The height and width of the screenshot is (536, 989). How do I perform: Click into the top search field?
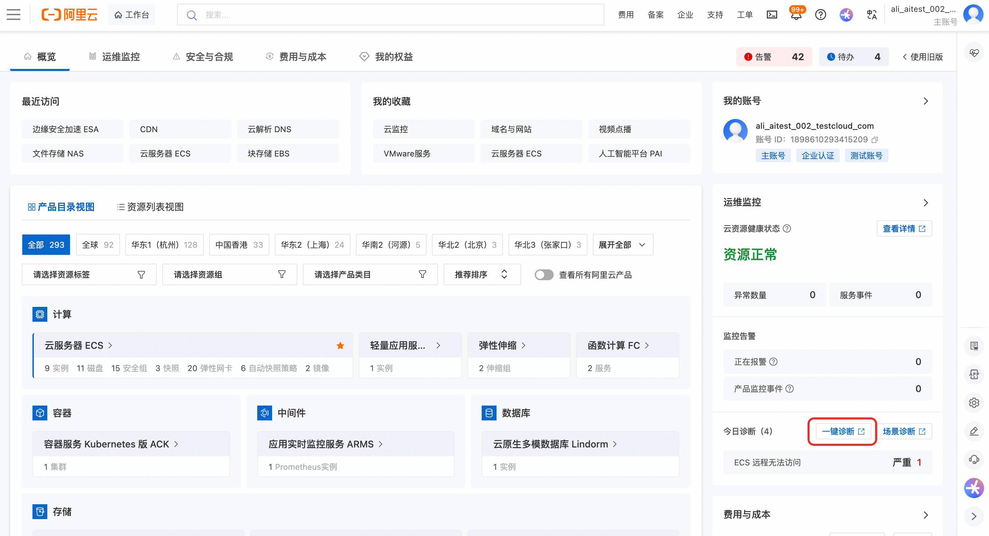390,15
